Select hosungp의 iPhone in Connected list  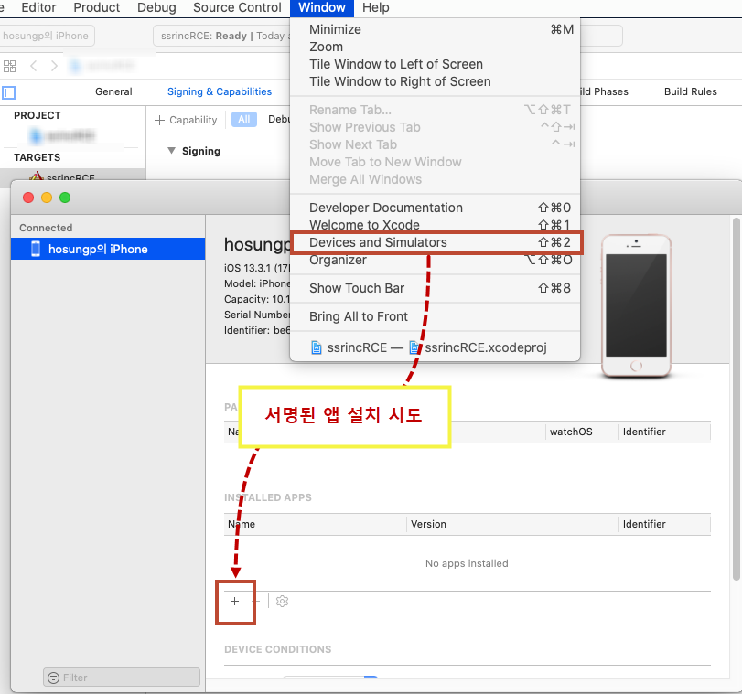click(108, 249)
